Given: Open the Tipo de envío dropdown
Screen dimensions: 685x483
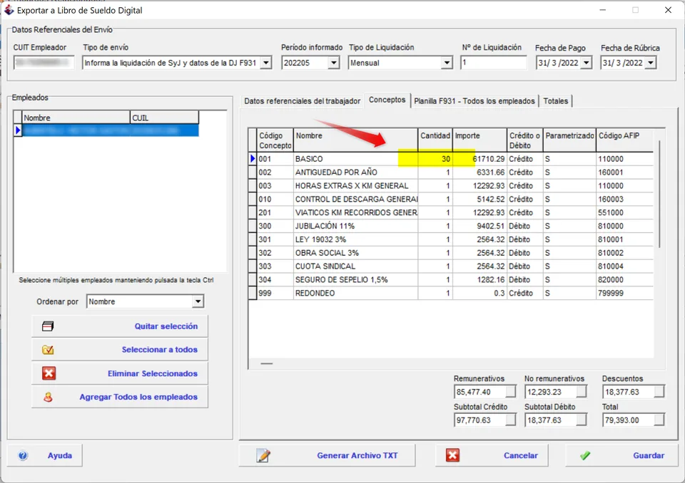Looking at the screenshot, I should [266, 63].
